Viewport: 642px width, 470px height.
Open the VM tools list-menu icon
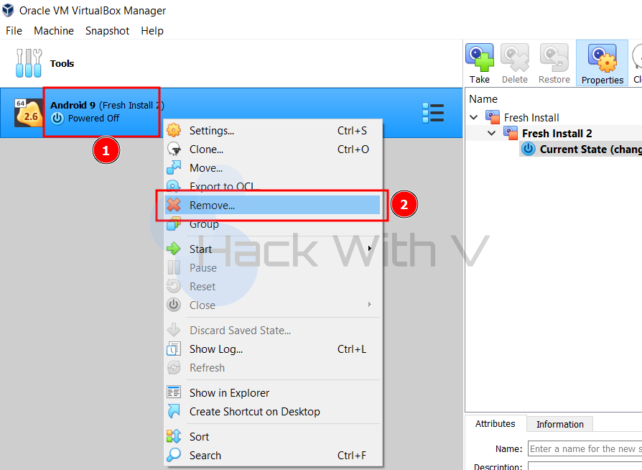pos(433,113)
